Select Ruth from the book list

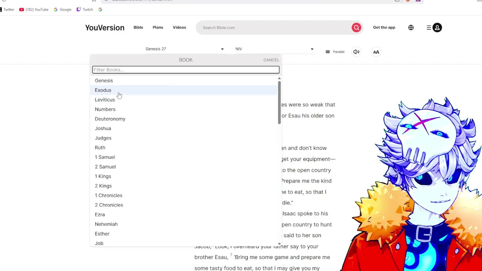pyautogui.click(x=184, y=148)
